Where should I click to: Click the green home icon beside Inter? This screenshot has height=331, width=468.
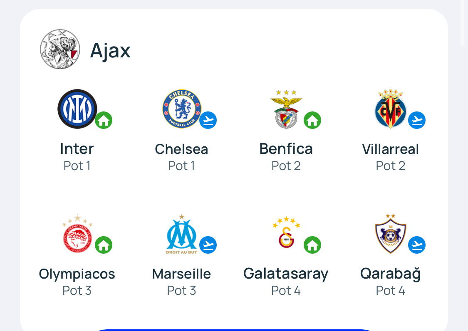coord(104,120)
